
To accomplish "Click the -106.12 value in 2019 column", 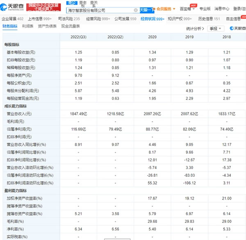I will (189, 183).
